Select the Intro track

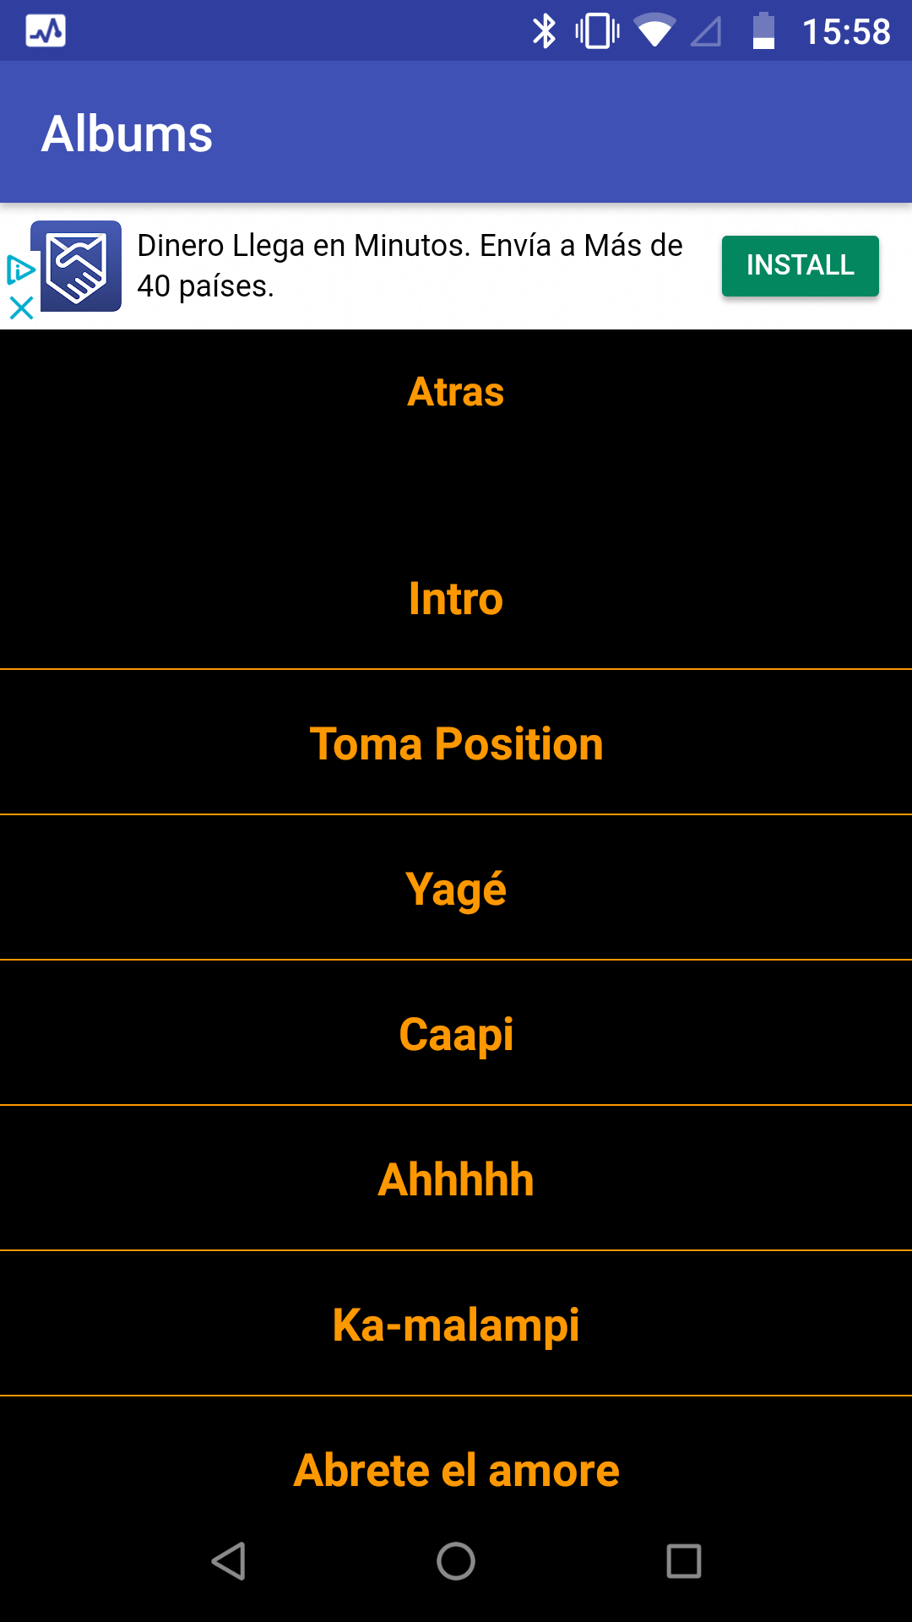456,598
